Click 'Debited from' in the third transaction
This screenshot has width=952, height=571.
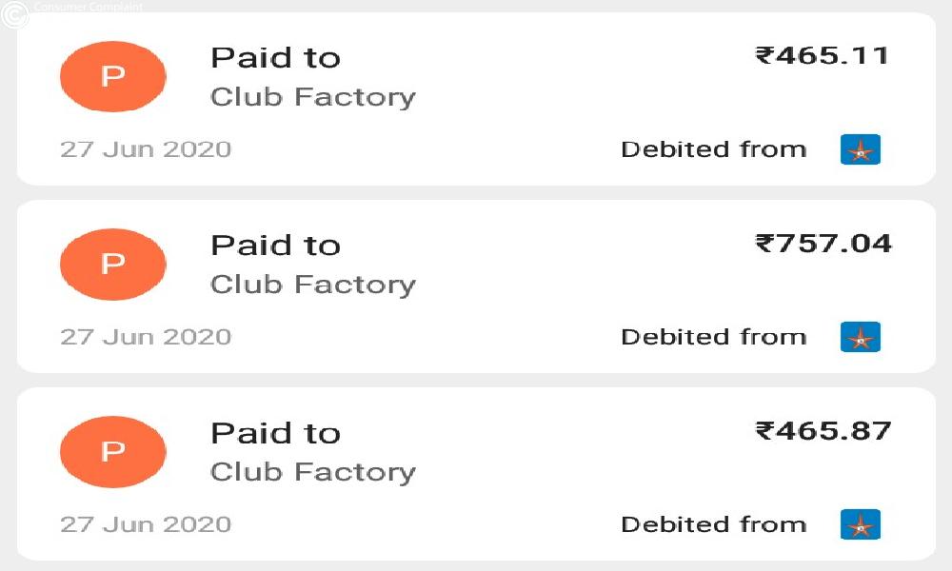pos(714,524)
